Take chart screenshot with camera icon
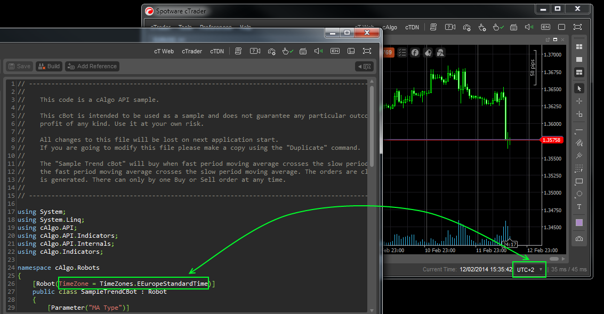Screen dimensions: 604x314 tap(579, 239)
